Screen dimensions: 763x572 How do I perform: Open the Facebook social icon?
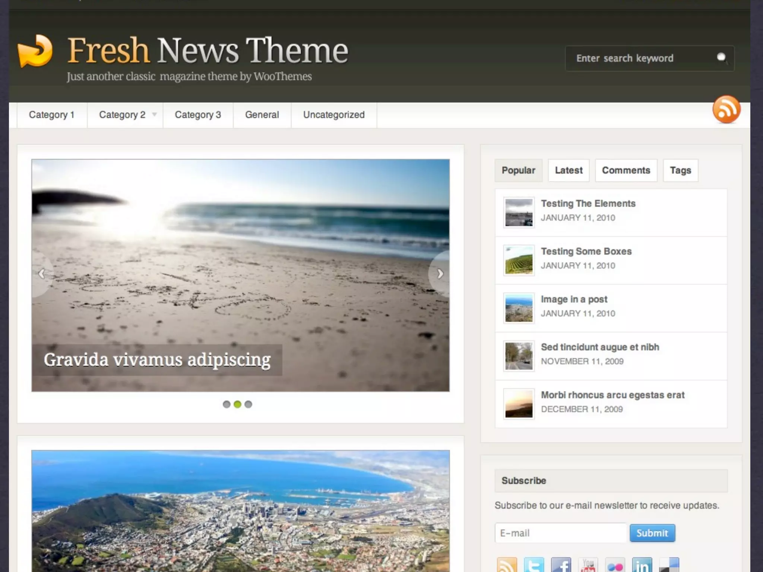click(561, 565)
